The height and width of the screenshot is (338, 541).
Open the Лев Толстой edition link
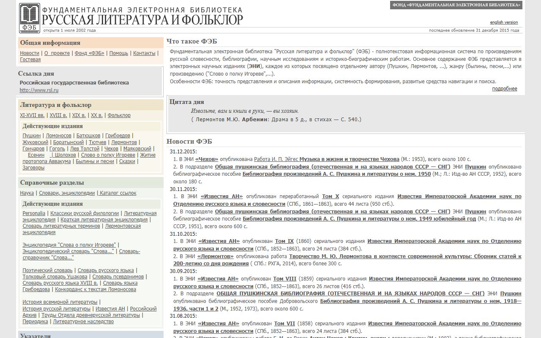[85, 149]
